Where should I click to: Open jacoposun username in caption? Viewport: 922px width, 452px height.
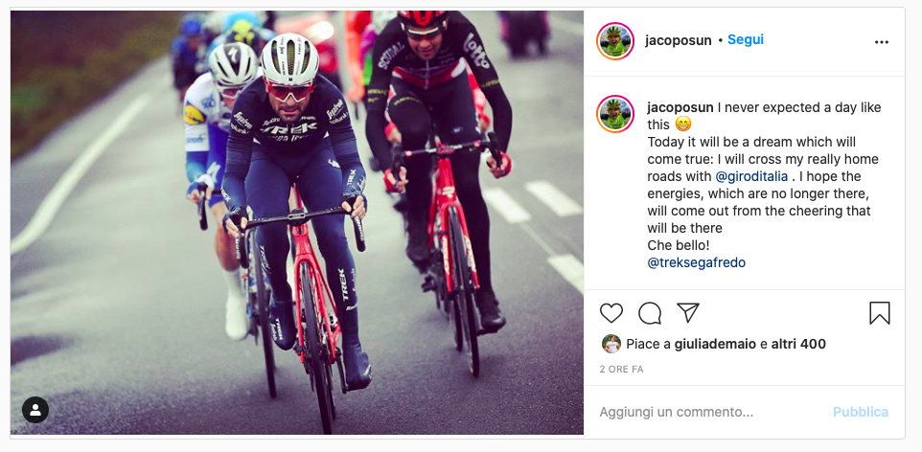[680, 107]
